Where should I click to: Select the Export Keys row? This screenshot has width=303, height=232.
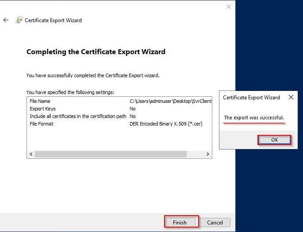(x=42, y=109)
